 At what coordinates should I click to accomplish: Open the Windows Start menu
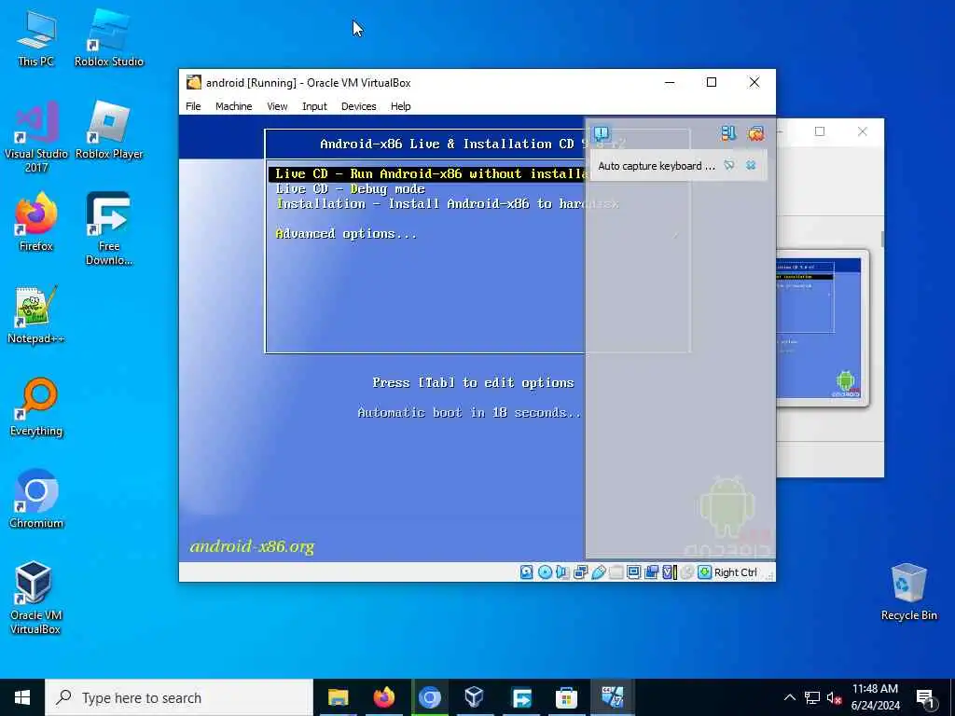click(x=22, y=697)
